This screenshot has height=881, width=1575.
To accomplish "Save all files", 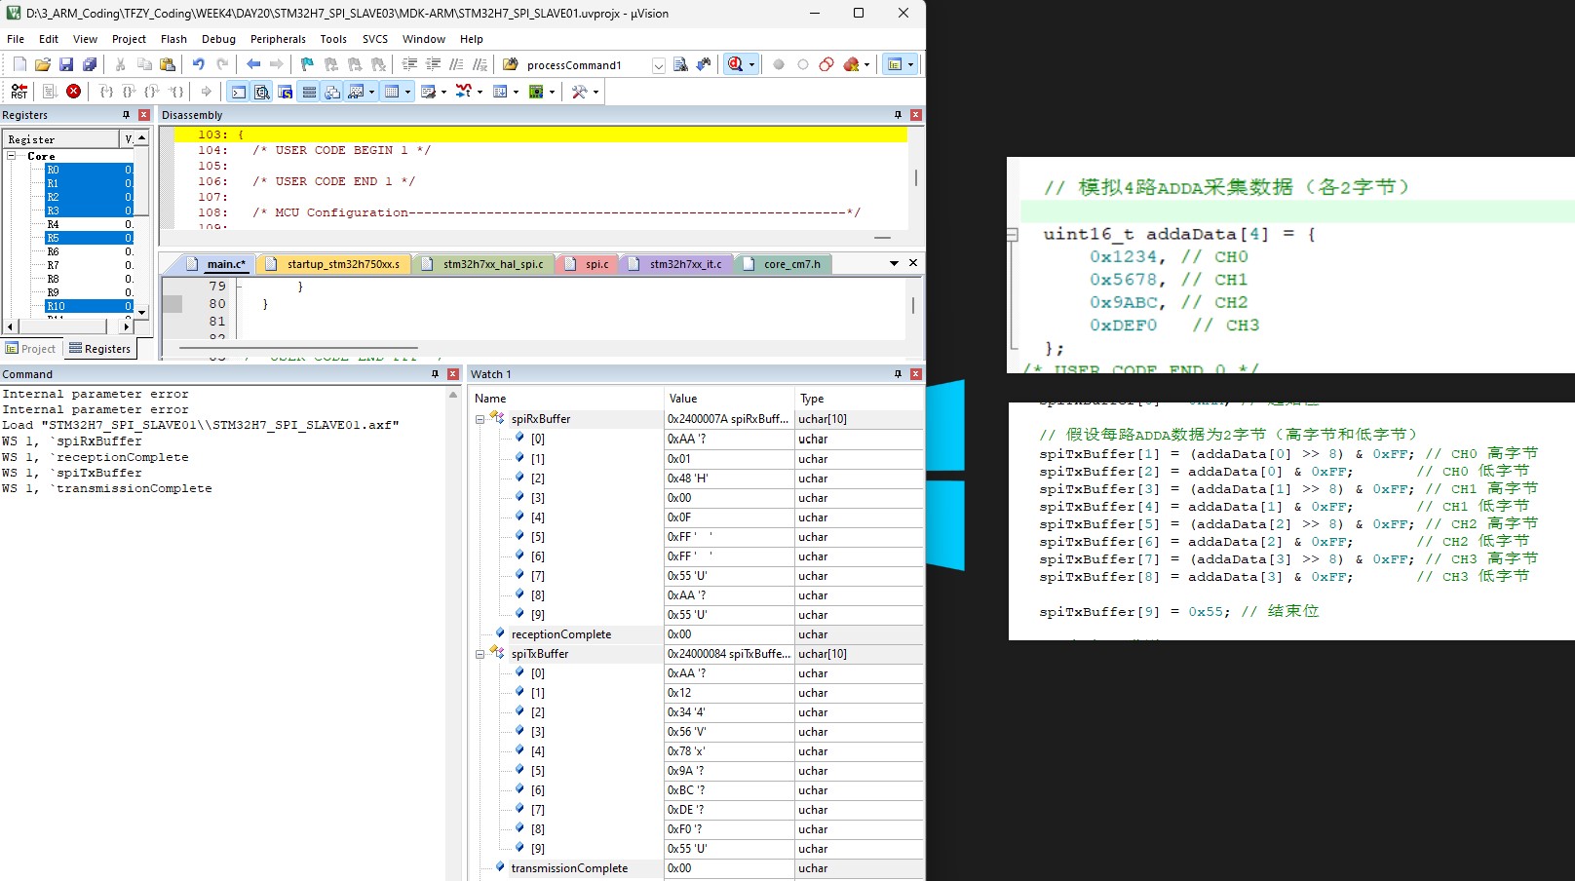I will 90,64.
